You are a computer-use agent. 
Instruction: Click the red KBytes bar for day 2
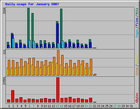(x=13, y=96)
